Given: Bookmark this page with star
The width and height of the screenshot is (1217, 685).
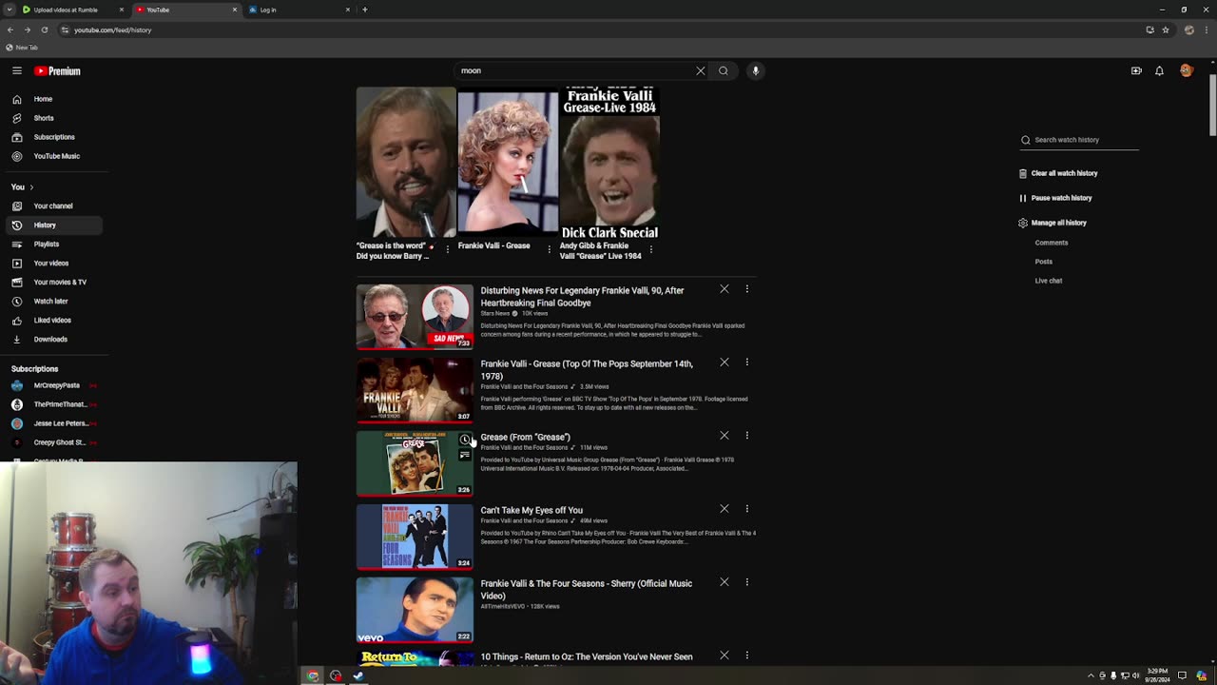Looking at the screenshot, I should click(x=1166, y=29).
